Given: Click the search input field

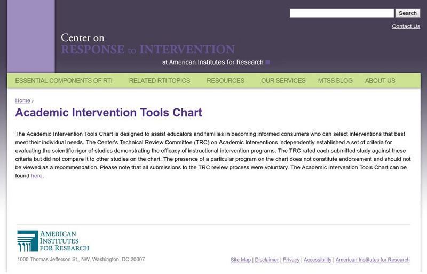Looking at the screenshot, I should 342,13.
